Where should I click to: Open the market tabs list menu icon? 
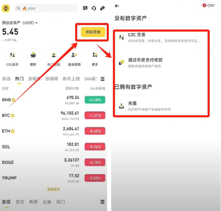click(103, 79)
